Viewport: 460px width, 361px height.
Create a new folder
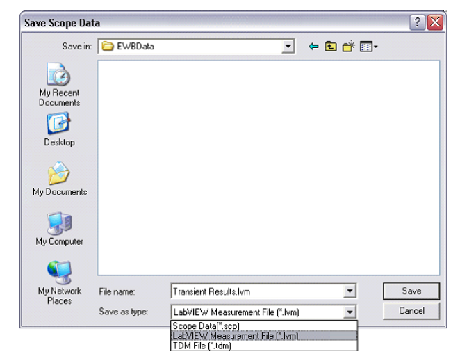(348, 47)
